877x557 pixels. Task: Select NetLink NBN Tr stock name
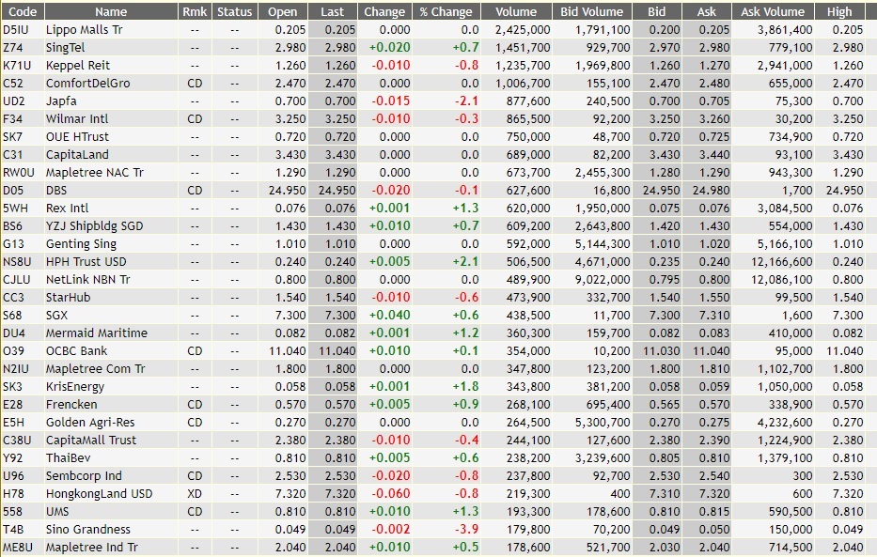coord(87,279)
